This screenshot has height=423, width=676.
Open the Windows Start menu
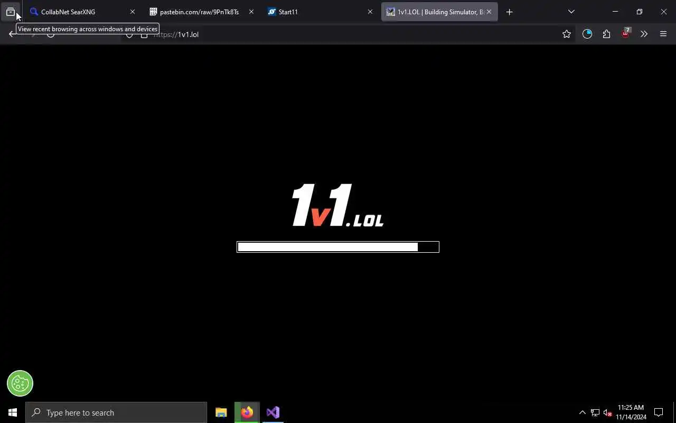(x=13, y=412)
